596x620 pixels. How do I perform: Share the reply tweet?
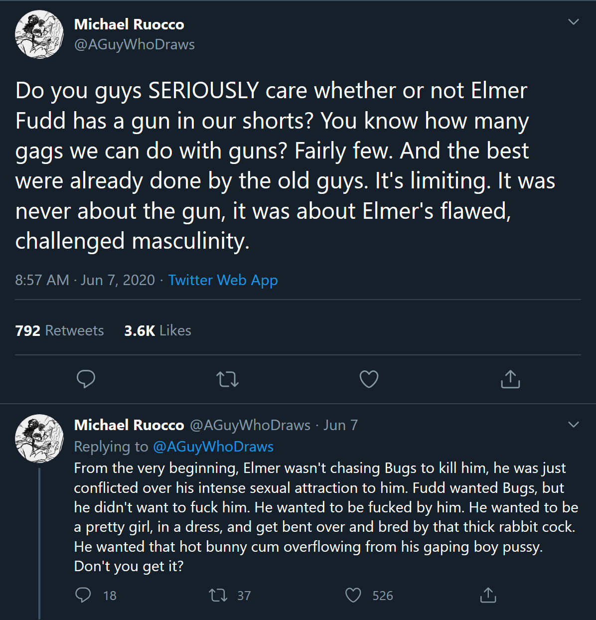pos(488,595)
